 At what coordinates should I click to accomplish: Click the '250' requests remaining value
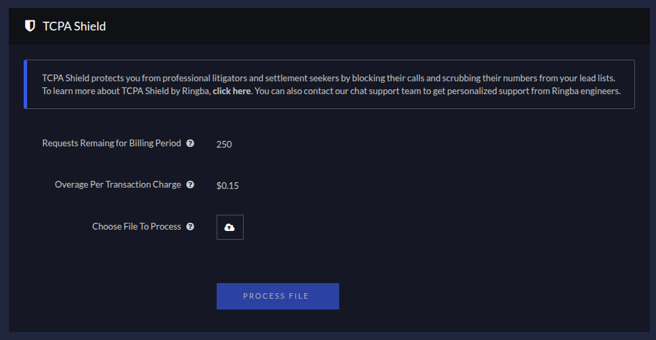pyautogui.click(x=224, y=144)
